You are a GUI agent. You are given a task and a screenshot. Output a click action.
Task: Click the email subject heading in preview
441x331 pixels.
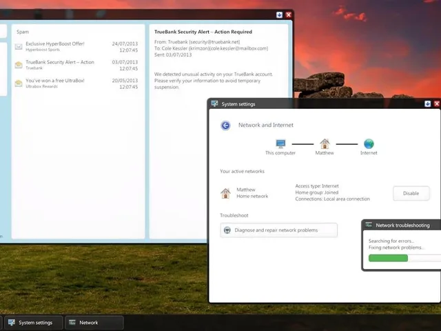coord(203,32)
